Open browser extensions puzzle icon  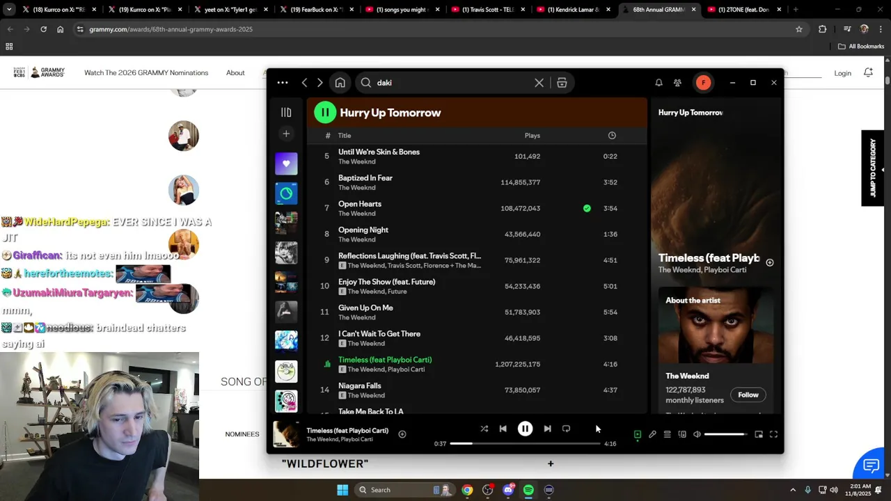click(822, 29)
